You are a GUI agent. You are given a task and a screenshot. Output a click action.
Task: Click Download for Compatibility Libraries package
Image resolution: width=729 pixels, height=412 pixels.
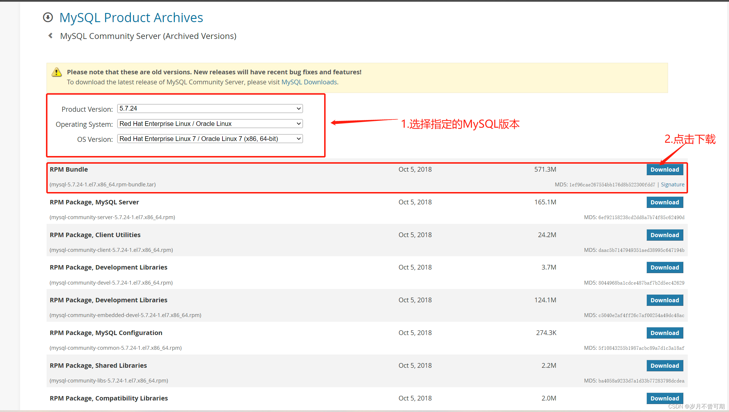[x=664, y=398]
